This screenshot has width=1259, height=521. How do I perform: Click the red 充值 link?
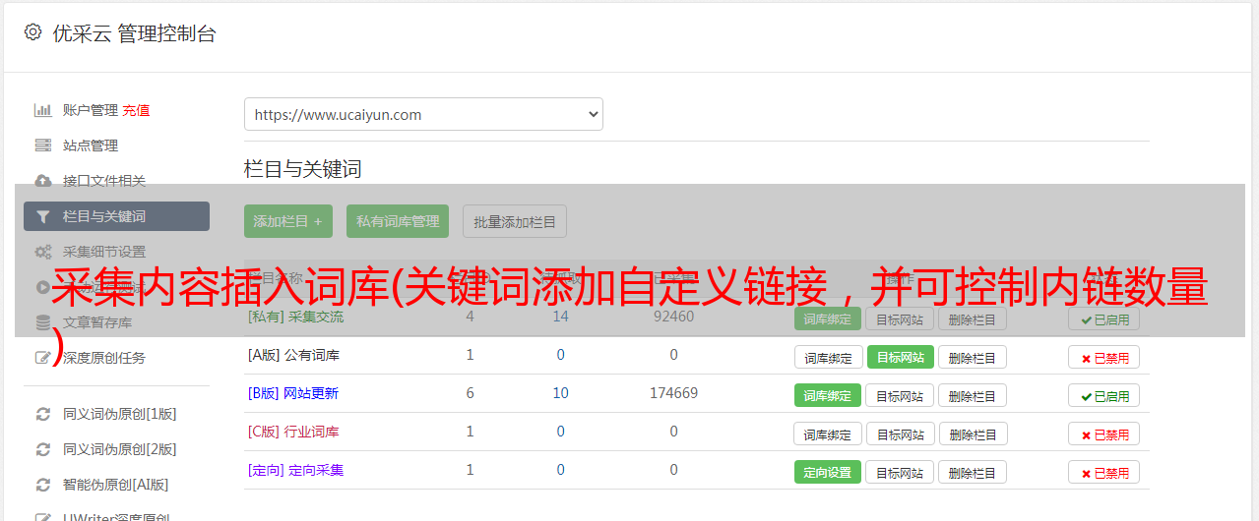137,110
